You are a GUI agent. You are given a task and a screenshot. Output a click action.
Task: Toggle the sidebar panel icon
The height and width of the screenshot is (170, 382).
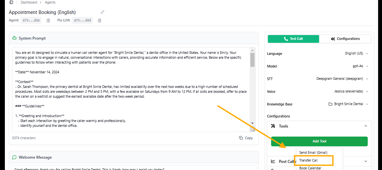(11, 3)
